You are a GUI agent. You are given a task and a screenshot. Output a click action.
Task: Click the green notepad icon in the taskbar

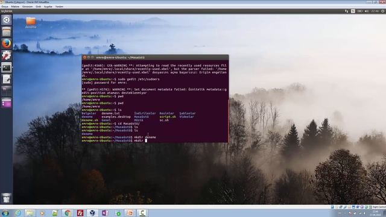55,213
